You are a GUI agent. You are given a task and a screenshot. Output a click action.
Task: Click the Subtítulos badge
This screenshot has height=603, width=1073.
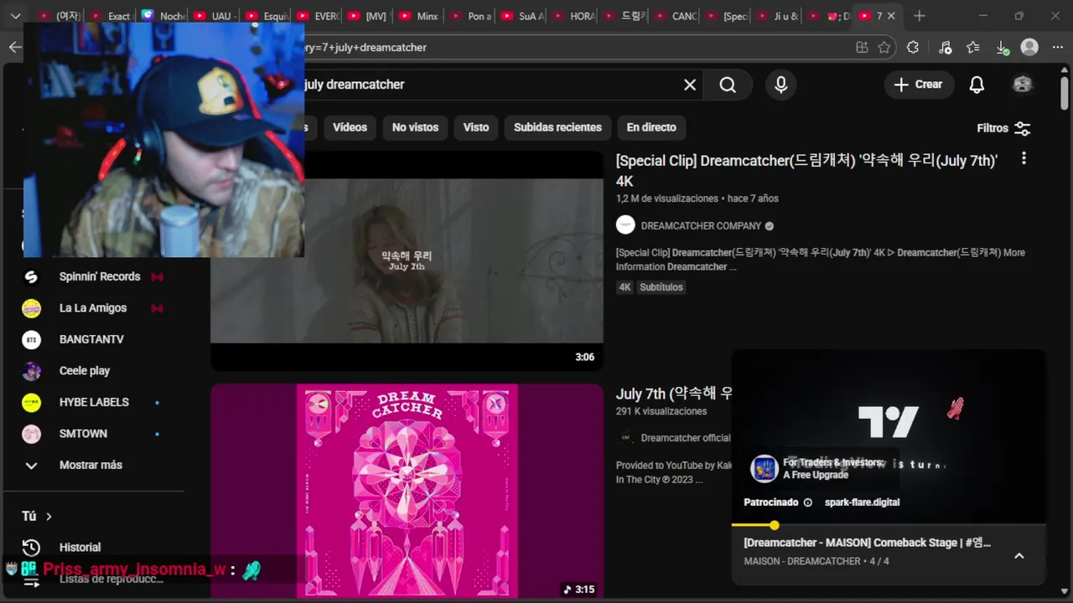[x=661, y=287]
